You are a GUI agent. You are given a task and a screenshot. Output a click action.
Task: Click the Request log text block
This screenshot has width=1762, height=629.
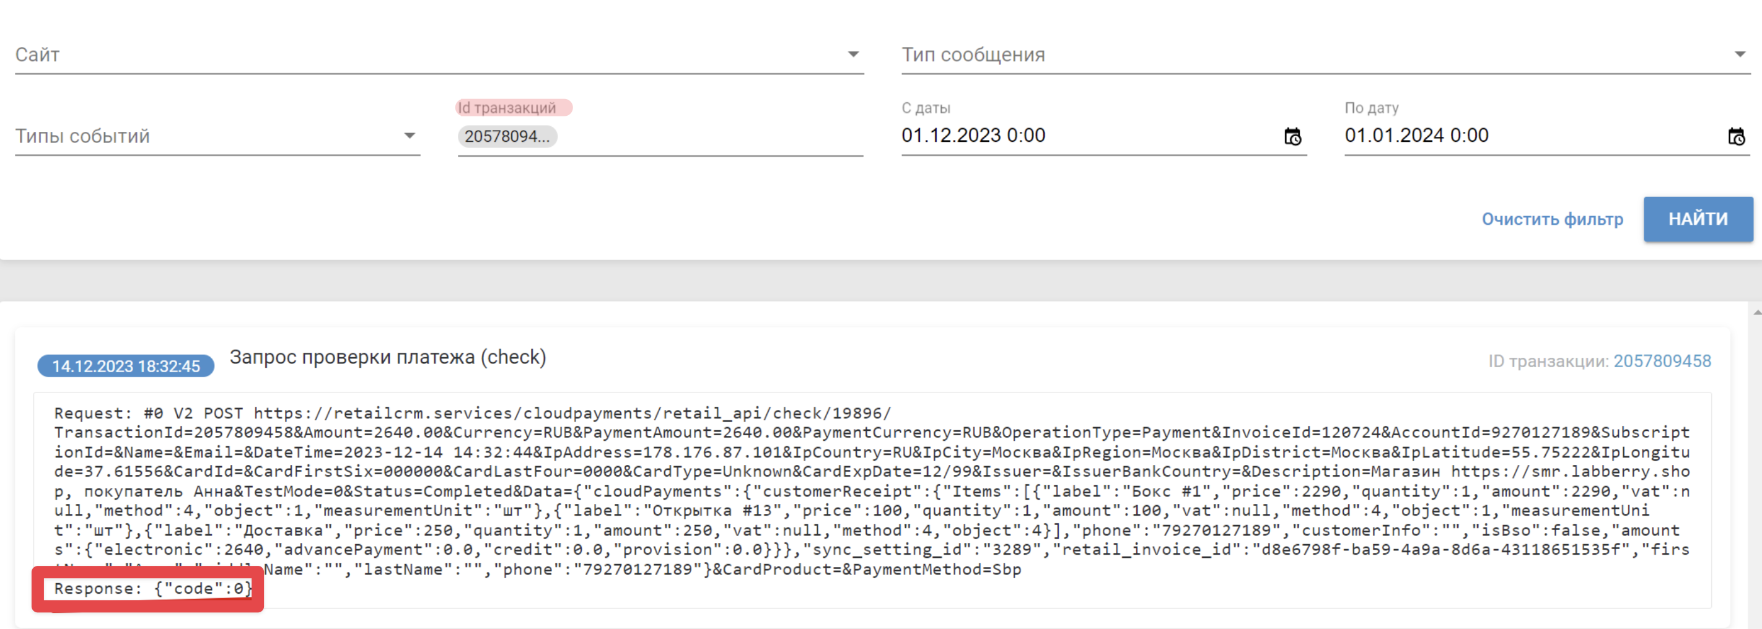click(872, 491)
